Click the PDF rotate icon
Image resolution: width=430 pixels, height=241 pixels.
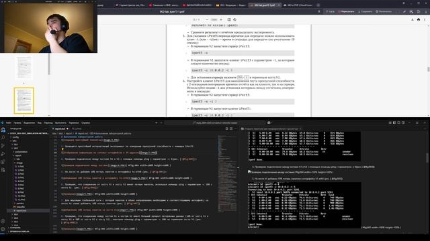point(234,19)
